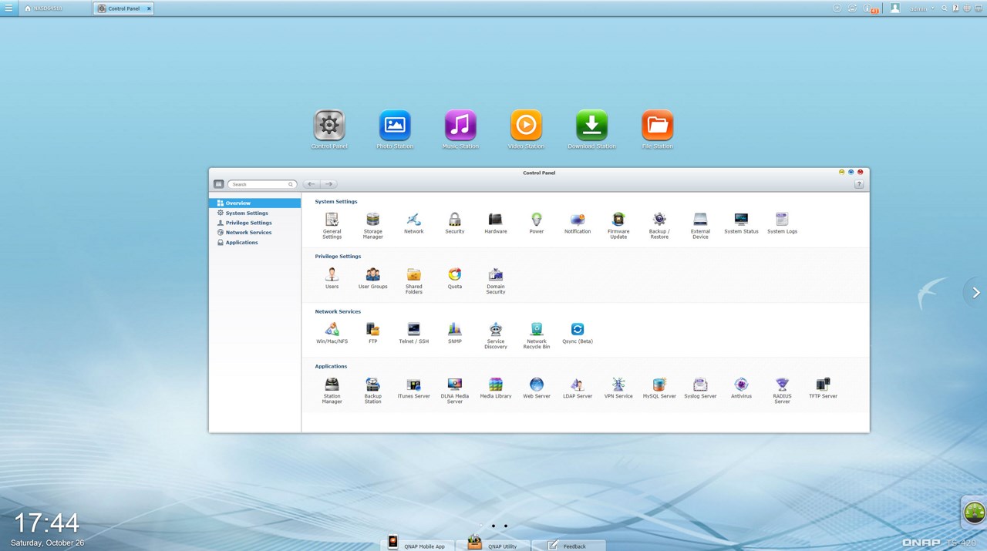Open Station Manager
The width and height of the screenshot is (987, 551).
[332, 390]
